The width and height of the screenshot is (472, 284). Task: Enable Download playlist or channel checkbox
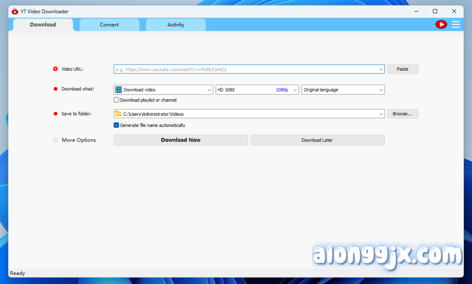pos(116,100)
